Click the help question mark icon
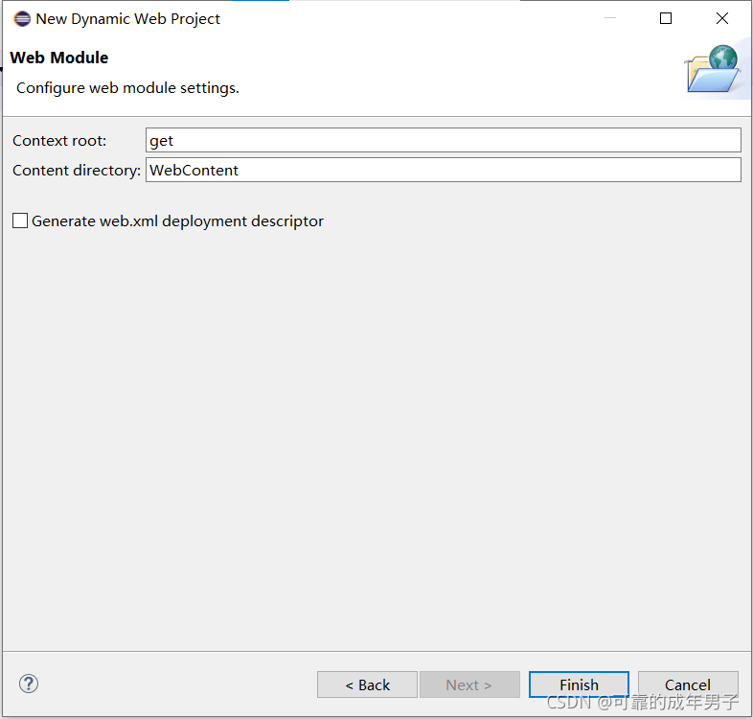This screenshot has height=719, width=753. coord(29,684)
